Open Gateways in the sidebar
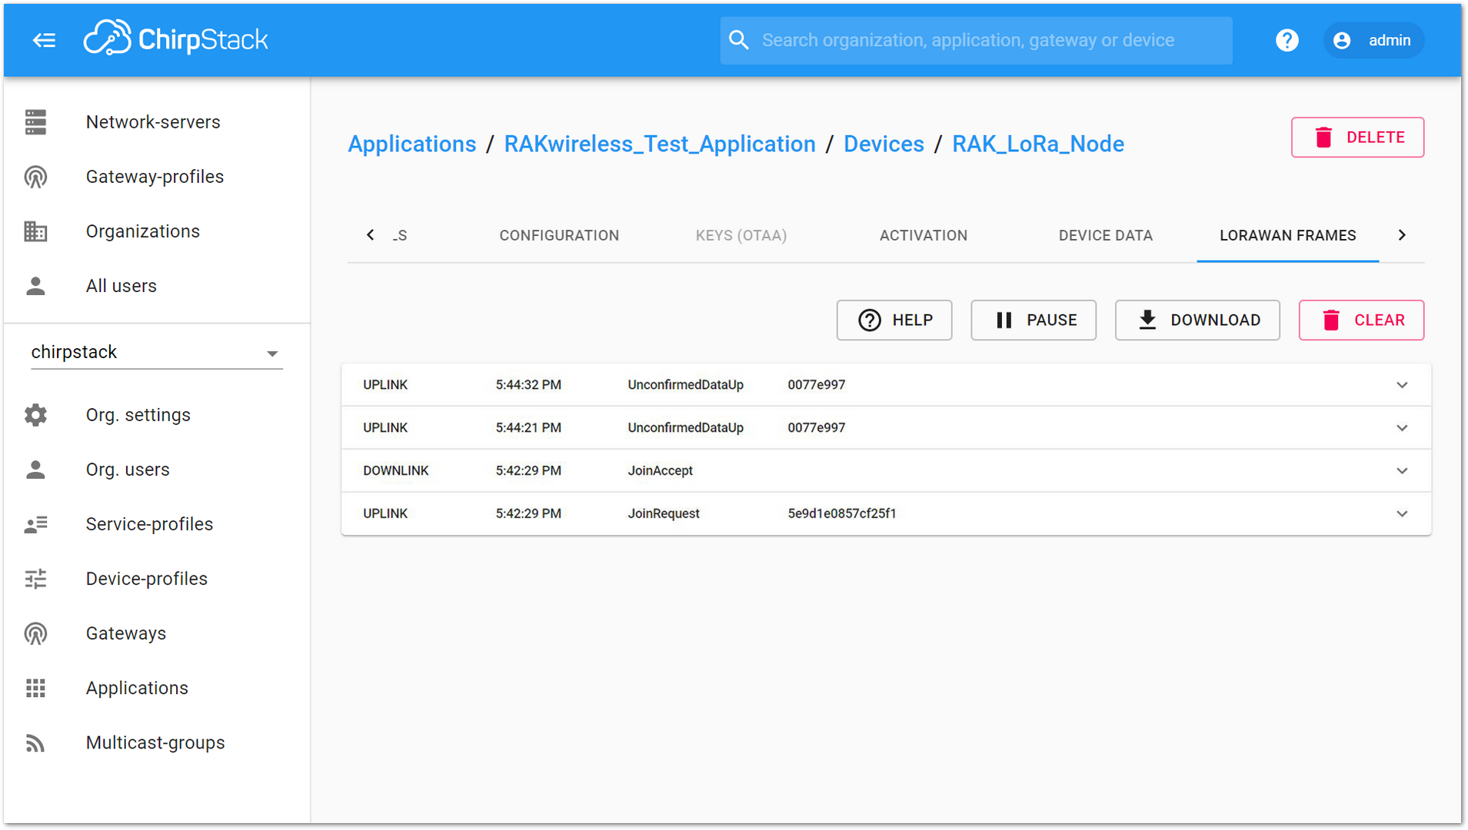Viewport: 1468px width, 830px height. click(x=126, y=633)
